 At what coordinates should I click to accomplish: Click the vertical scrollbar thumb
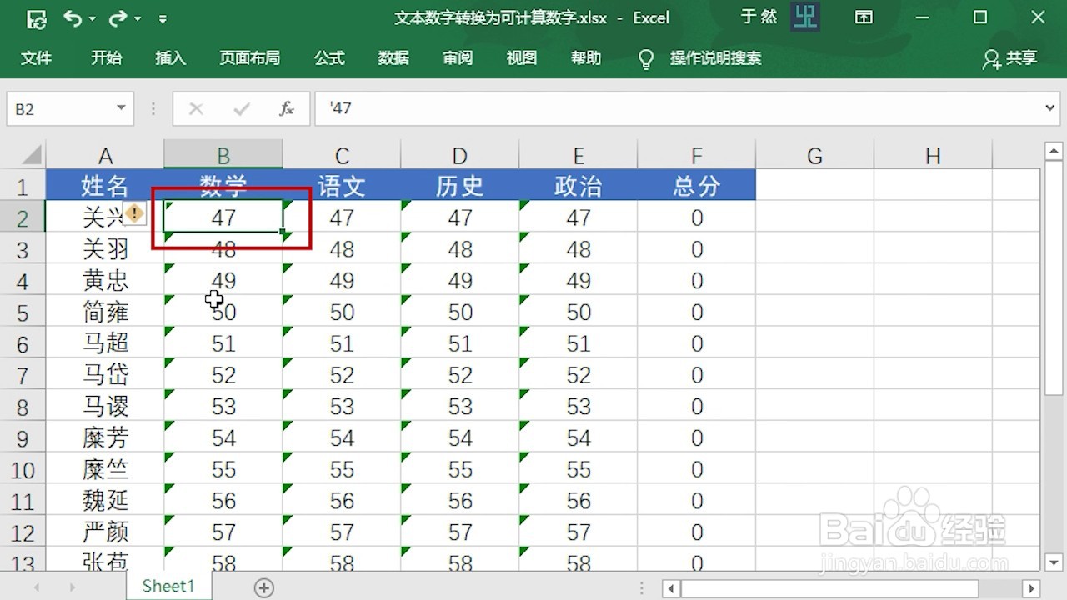(x=1053, y=278)
